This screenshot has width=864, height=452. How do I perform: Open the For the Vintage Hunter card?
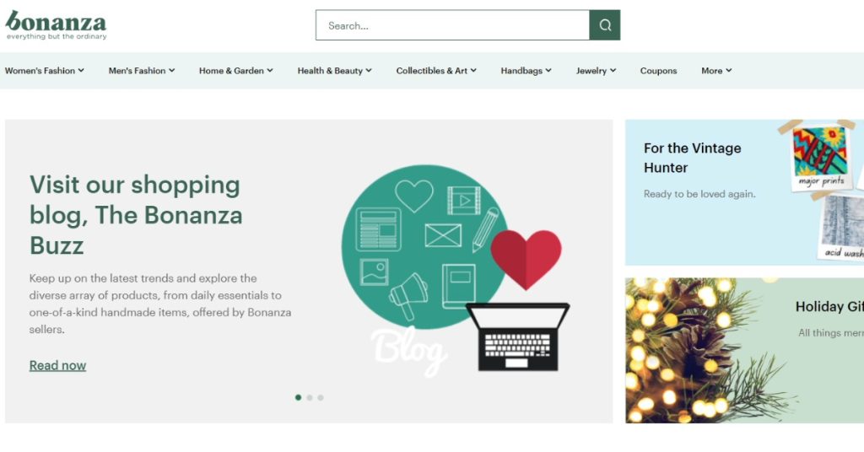point(744,193)
